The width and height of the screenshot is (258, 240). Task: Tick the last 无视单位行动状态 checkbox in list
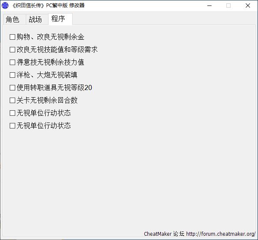[x=12, y=126]
